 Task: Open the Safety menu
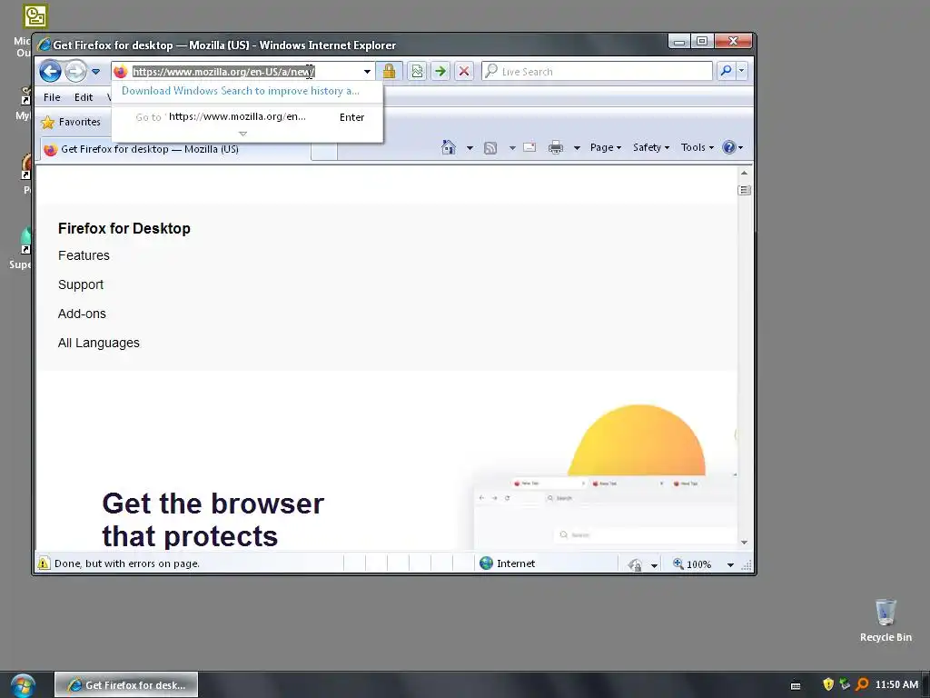650,147
